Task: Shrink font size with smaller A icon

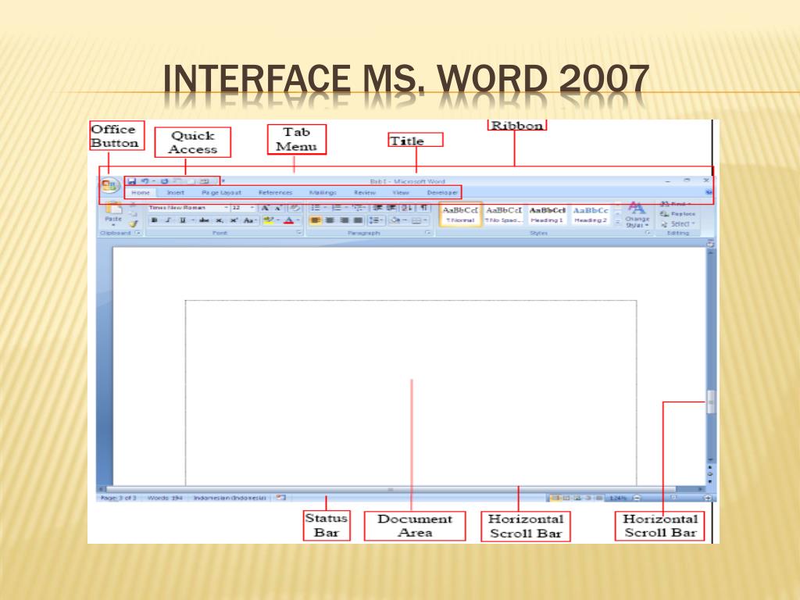Action: pos(278,208)
